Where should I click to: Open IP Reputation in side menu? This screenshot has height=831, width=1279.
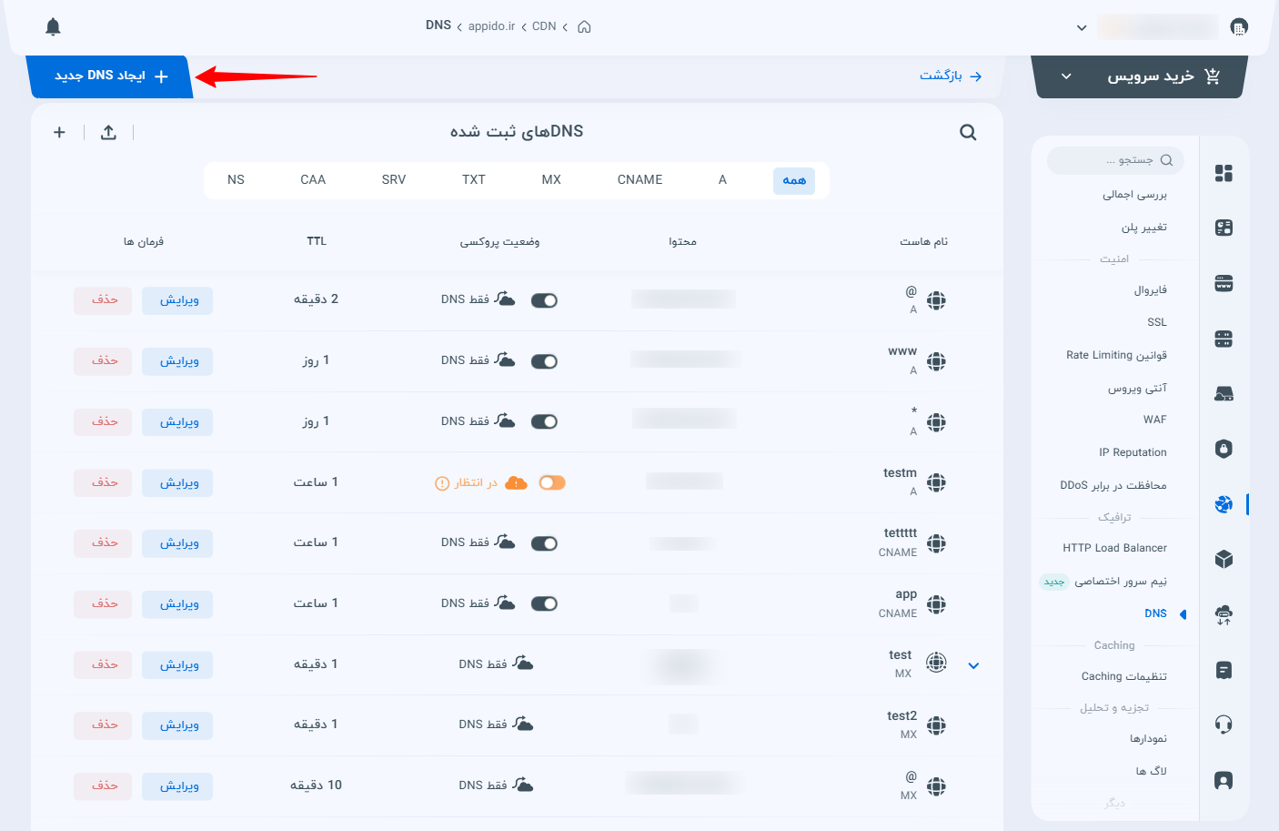(x=1133, y=452)
